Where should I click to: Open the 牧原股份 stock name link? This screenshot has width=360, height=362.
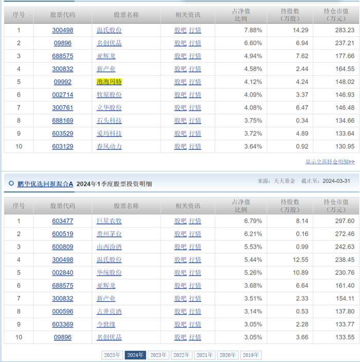tap(109, 95)
